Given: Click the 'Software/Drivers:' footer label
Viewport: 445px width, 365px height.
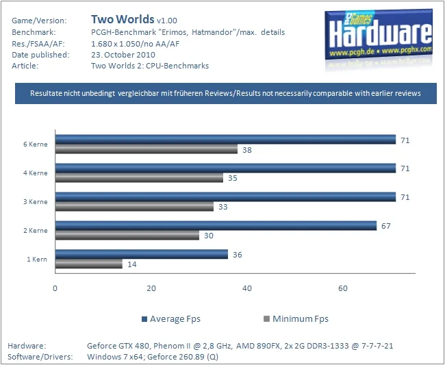Looking at the screenshot, I should [40, 357].
